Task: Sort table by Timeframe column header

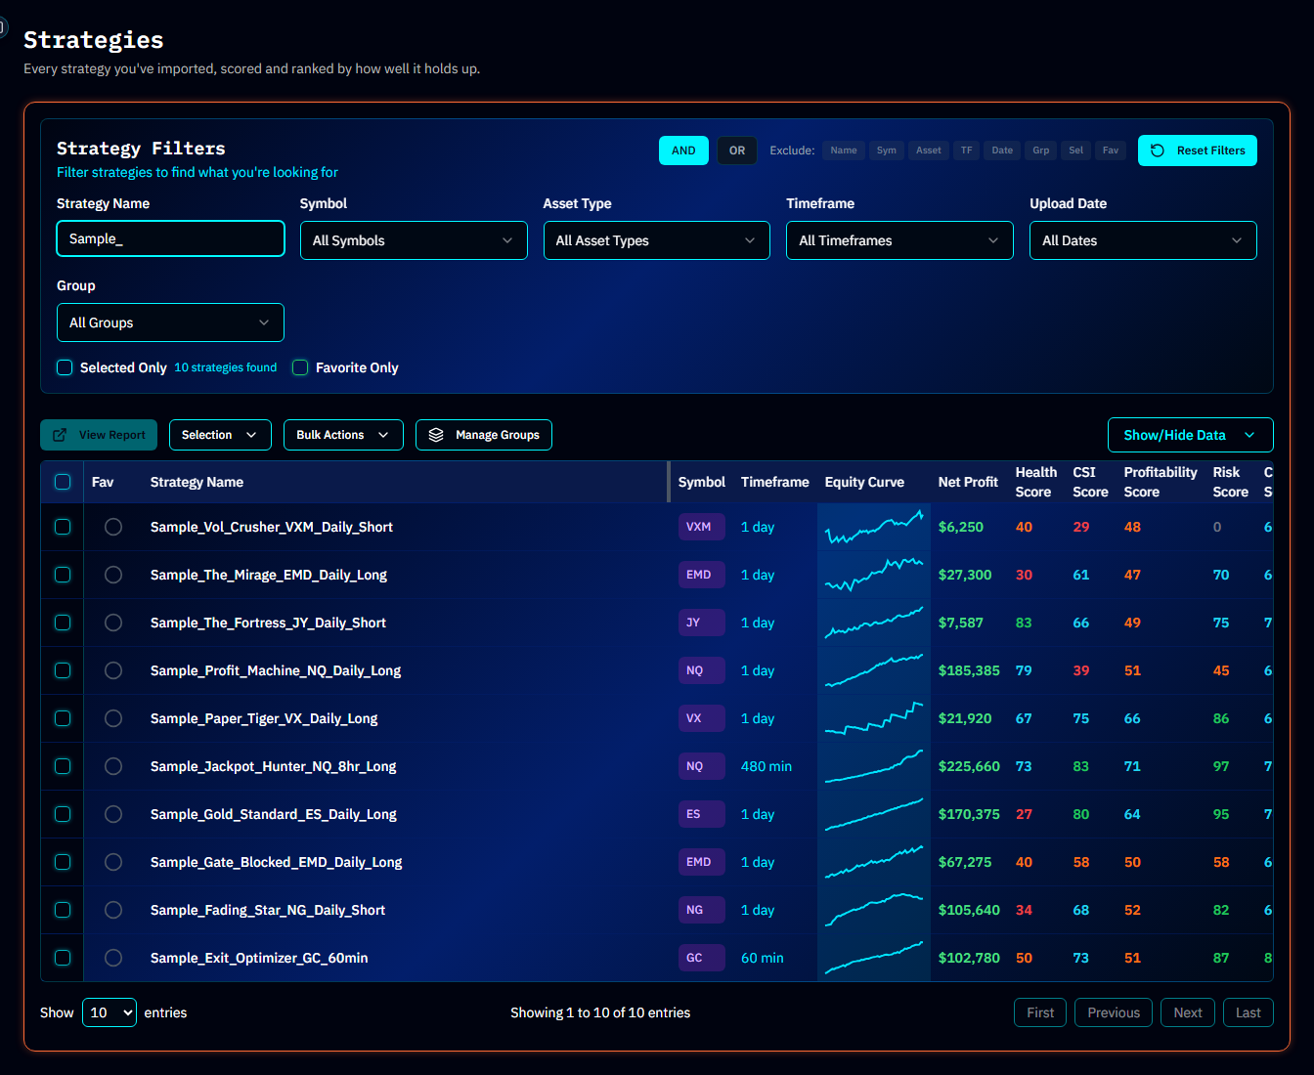Action: (775, 482)
